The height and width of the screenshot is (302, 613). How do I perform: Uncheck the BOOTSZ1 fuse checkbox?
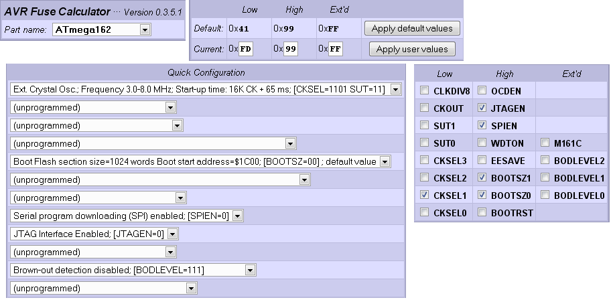tap(482, 177)
